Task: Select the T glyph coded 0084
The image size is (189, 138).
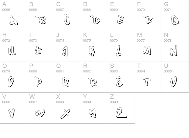Action: coord(148,77)
